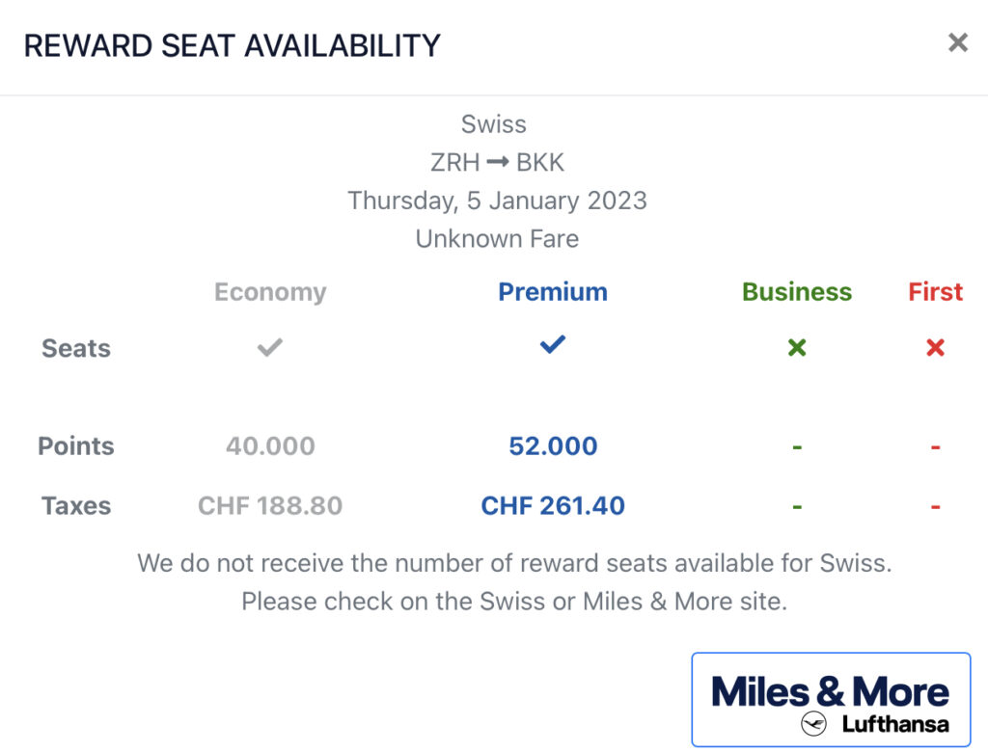Click the Unknown Fare label
The image size is (988, 753).
click(x=497, y=239)
